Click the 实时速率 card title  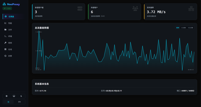click(x=150, y=8)
